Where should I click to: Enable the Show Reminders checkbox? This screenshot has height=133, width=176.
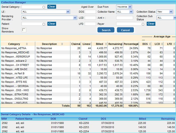point(24,30)
